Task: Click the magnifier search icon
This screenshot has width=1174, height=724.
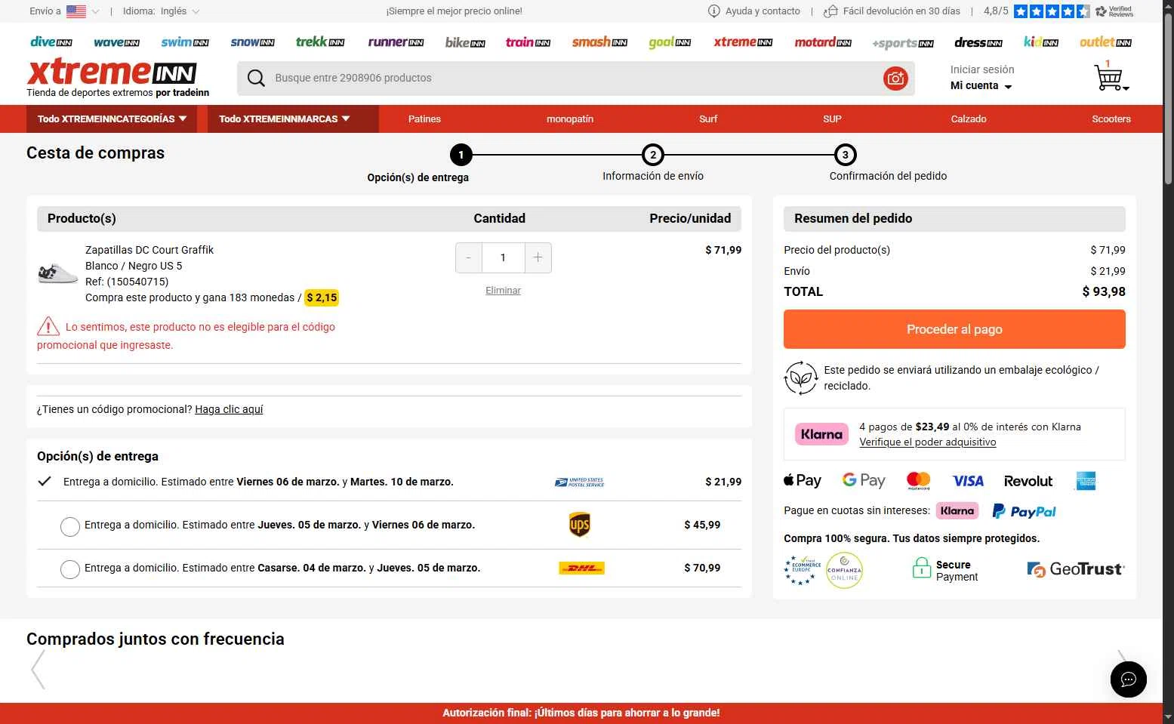Action: [x=256, y=78]
